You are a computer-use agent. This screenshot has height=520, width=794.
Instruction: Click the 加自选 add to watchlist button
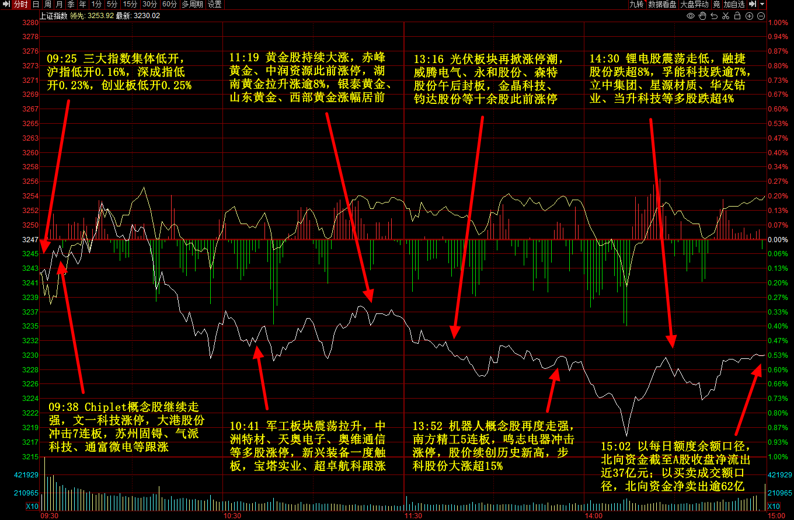734,4
